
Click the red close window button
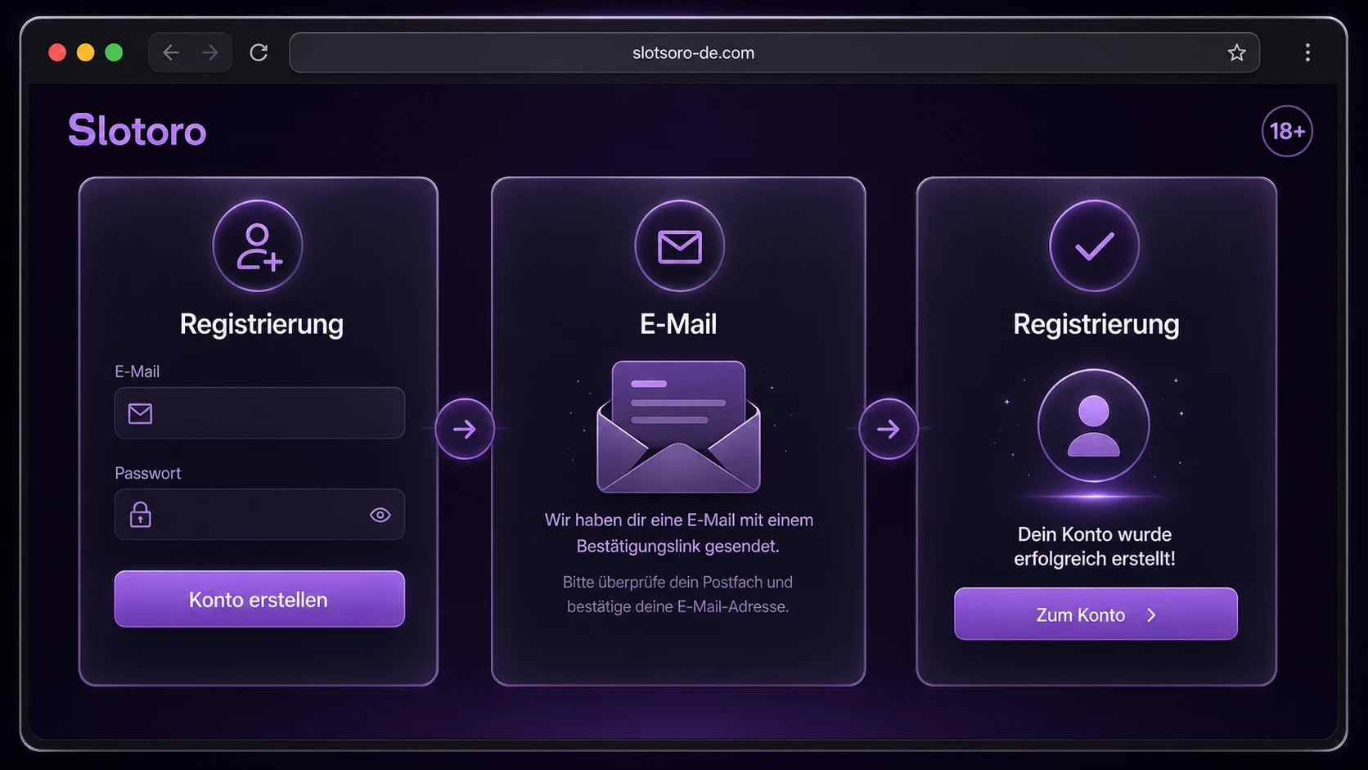click(57, 52)
